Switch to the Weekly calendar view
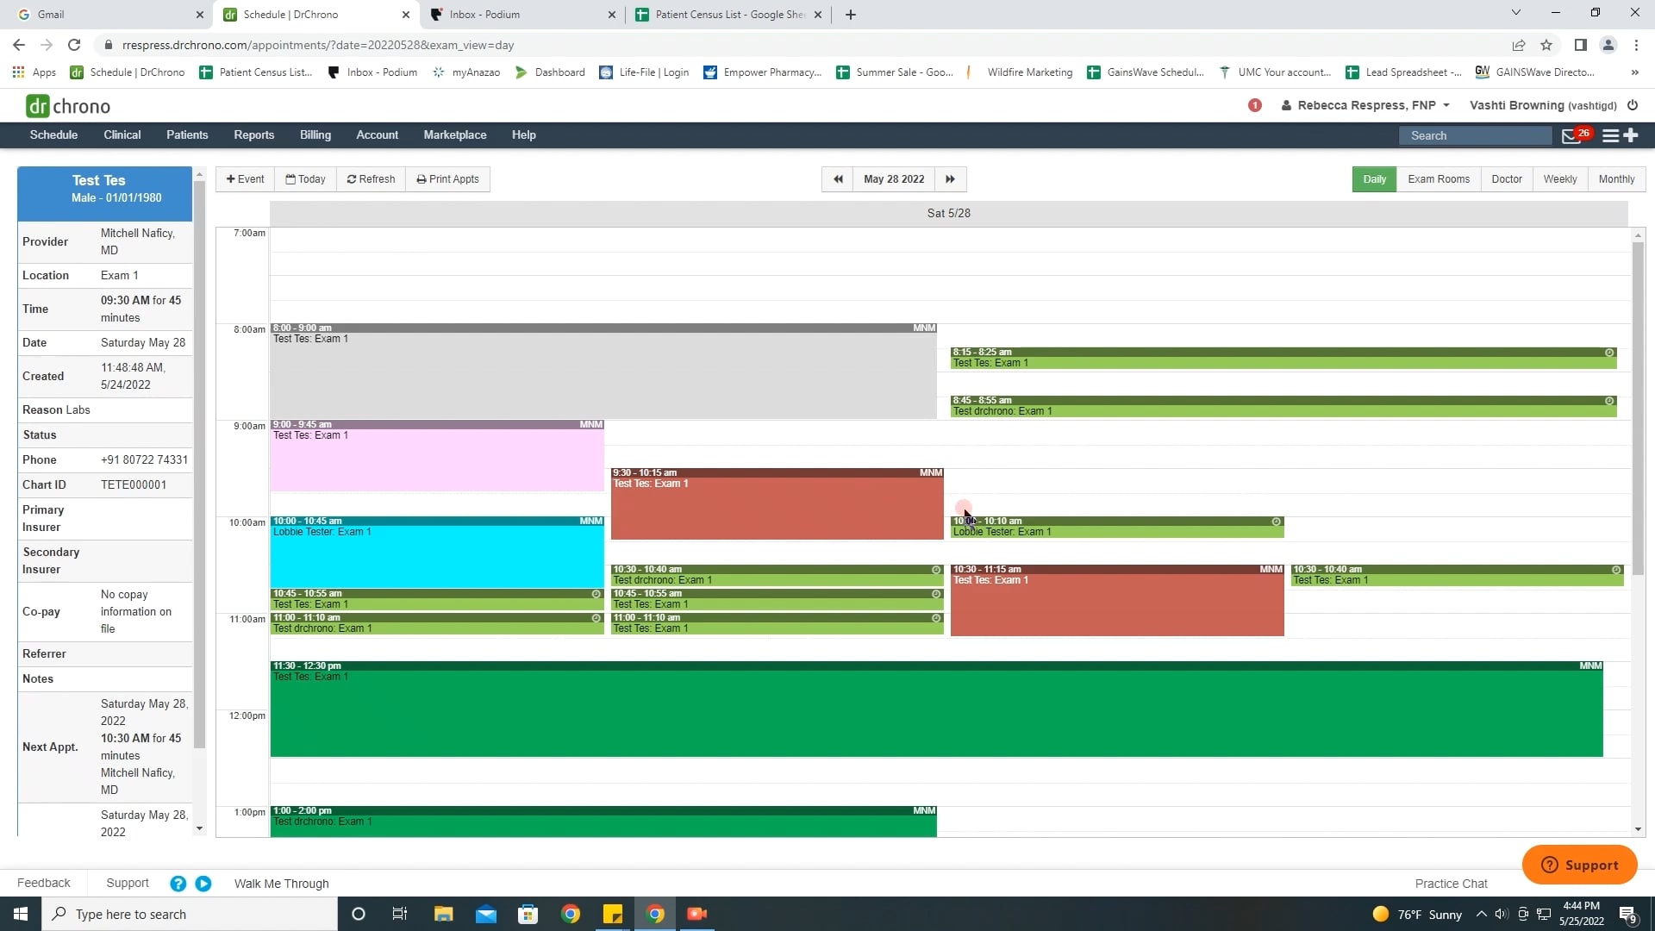 click(x=1560, y=179)
